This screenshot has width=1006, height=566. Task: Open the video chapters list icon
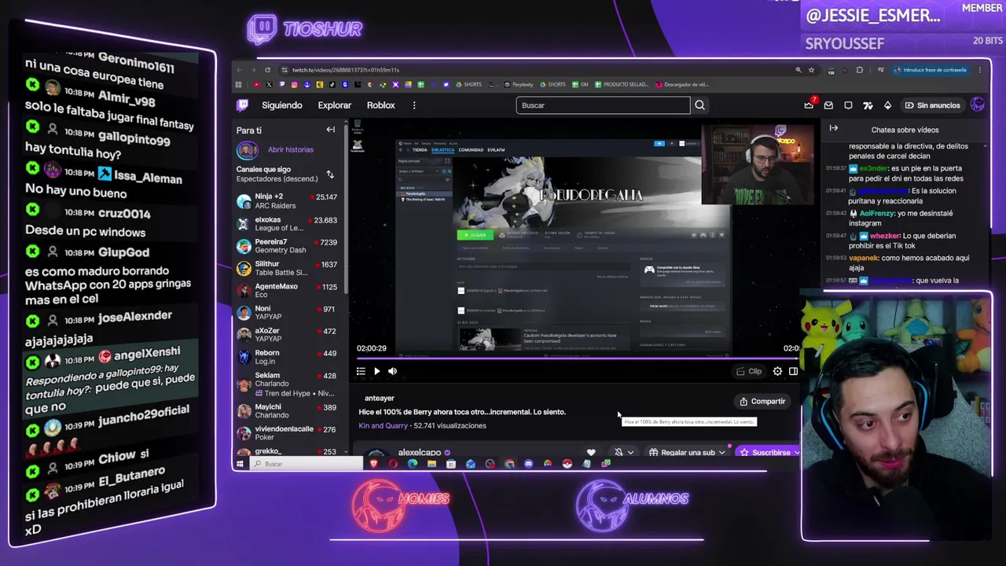point(361,371)
